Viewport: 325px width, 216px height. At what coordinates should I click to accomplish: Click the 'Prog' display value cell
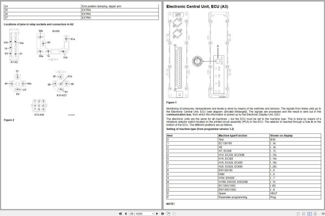(x=295, y=197)
